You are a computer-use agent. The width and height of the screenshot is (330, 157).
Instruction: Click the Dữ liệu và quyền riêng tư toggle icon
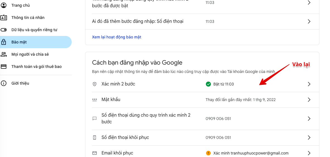4,30
